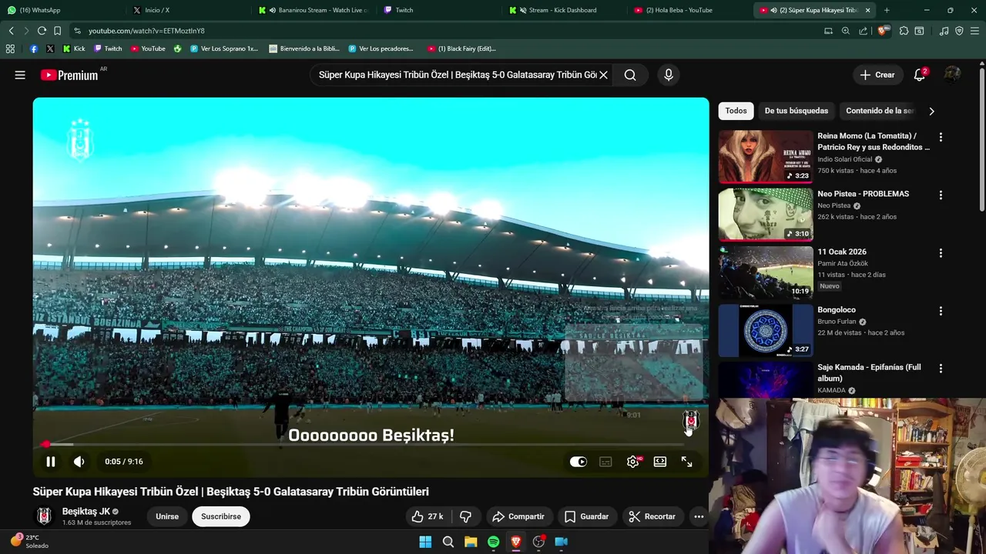The height and width of the screenshot is (554, 986).
Task: Open more actions three-dot button under video
Action: click(x=699, y=516)
